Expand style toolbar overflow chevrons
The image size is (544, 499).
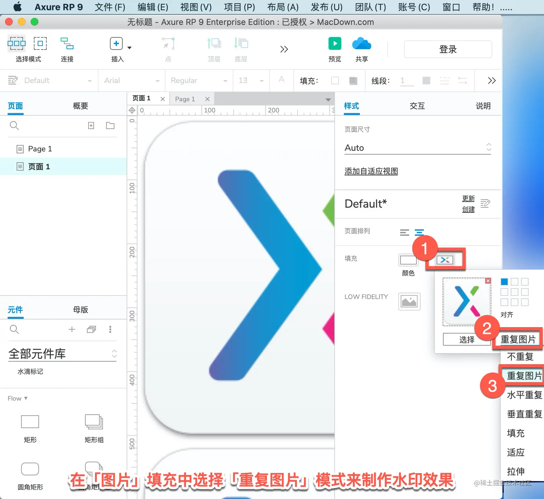pos(492,81)
